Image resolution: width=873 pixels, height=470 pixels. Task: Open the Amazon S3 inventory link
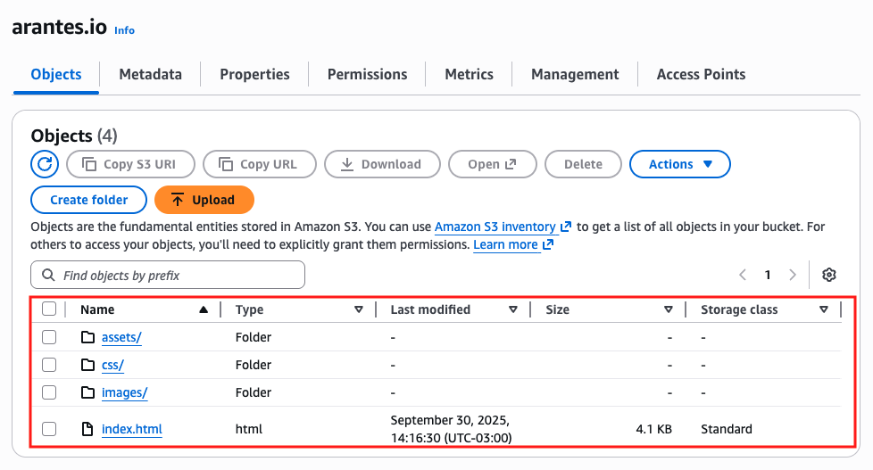[495, 227]
